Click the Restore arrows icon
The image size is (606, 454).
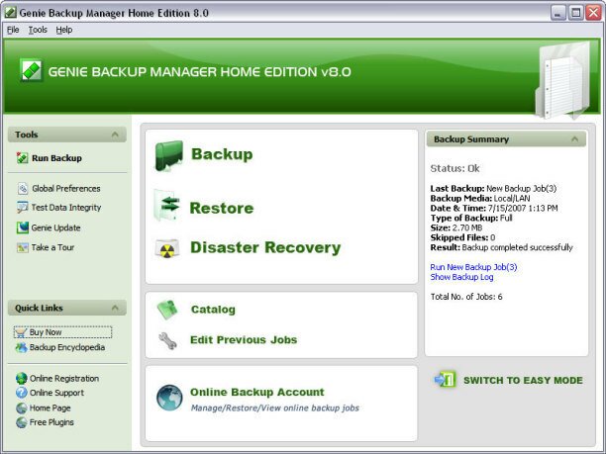coord(167,205)
